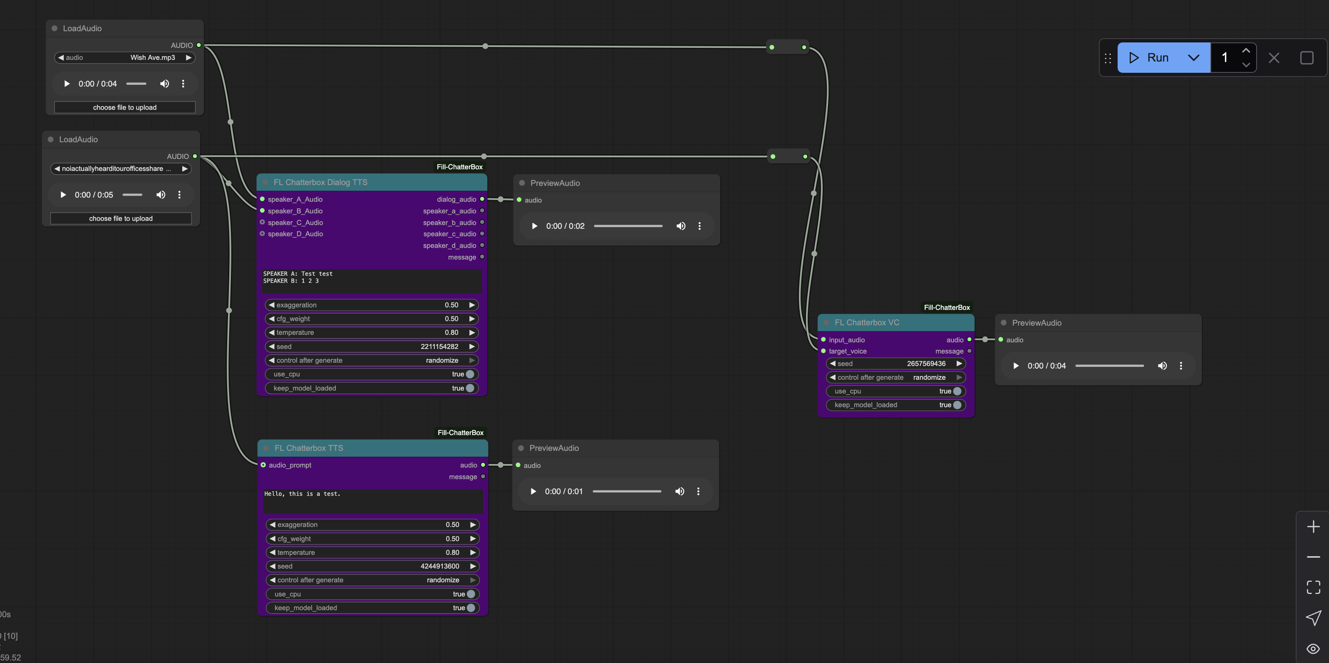1329x663 pixels.
Task: Mute the second LoadAudio player volume
Action: (161, 195)
